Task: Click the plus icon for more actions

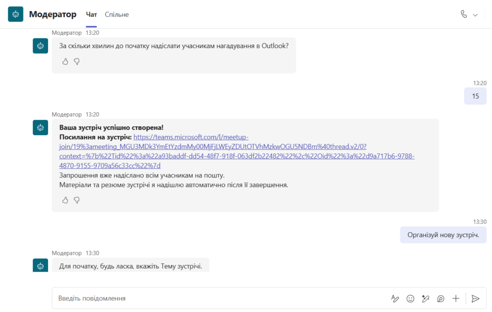Action: (455, 299)
